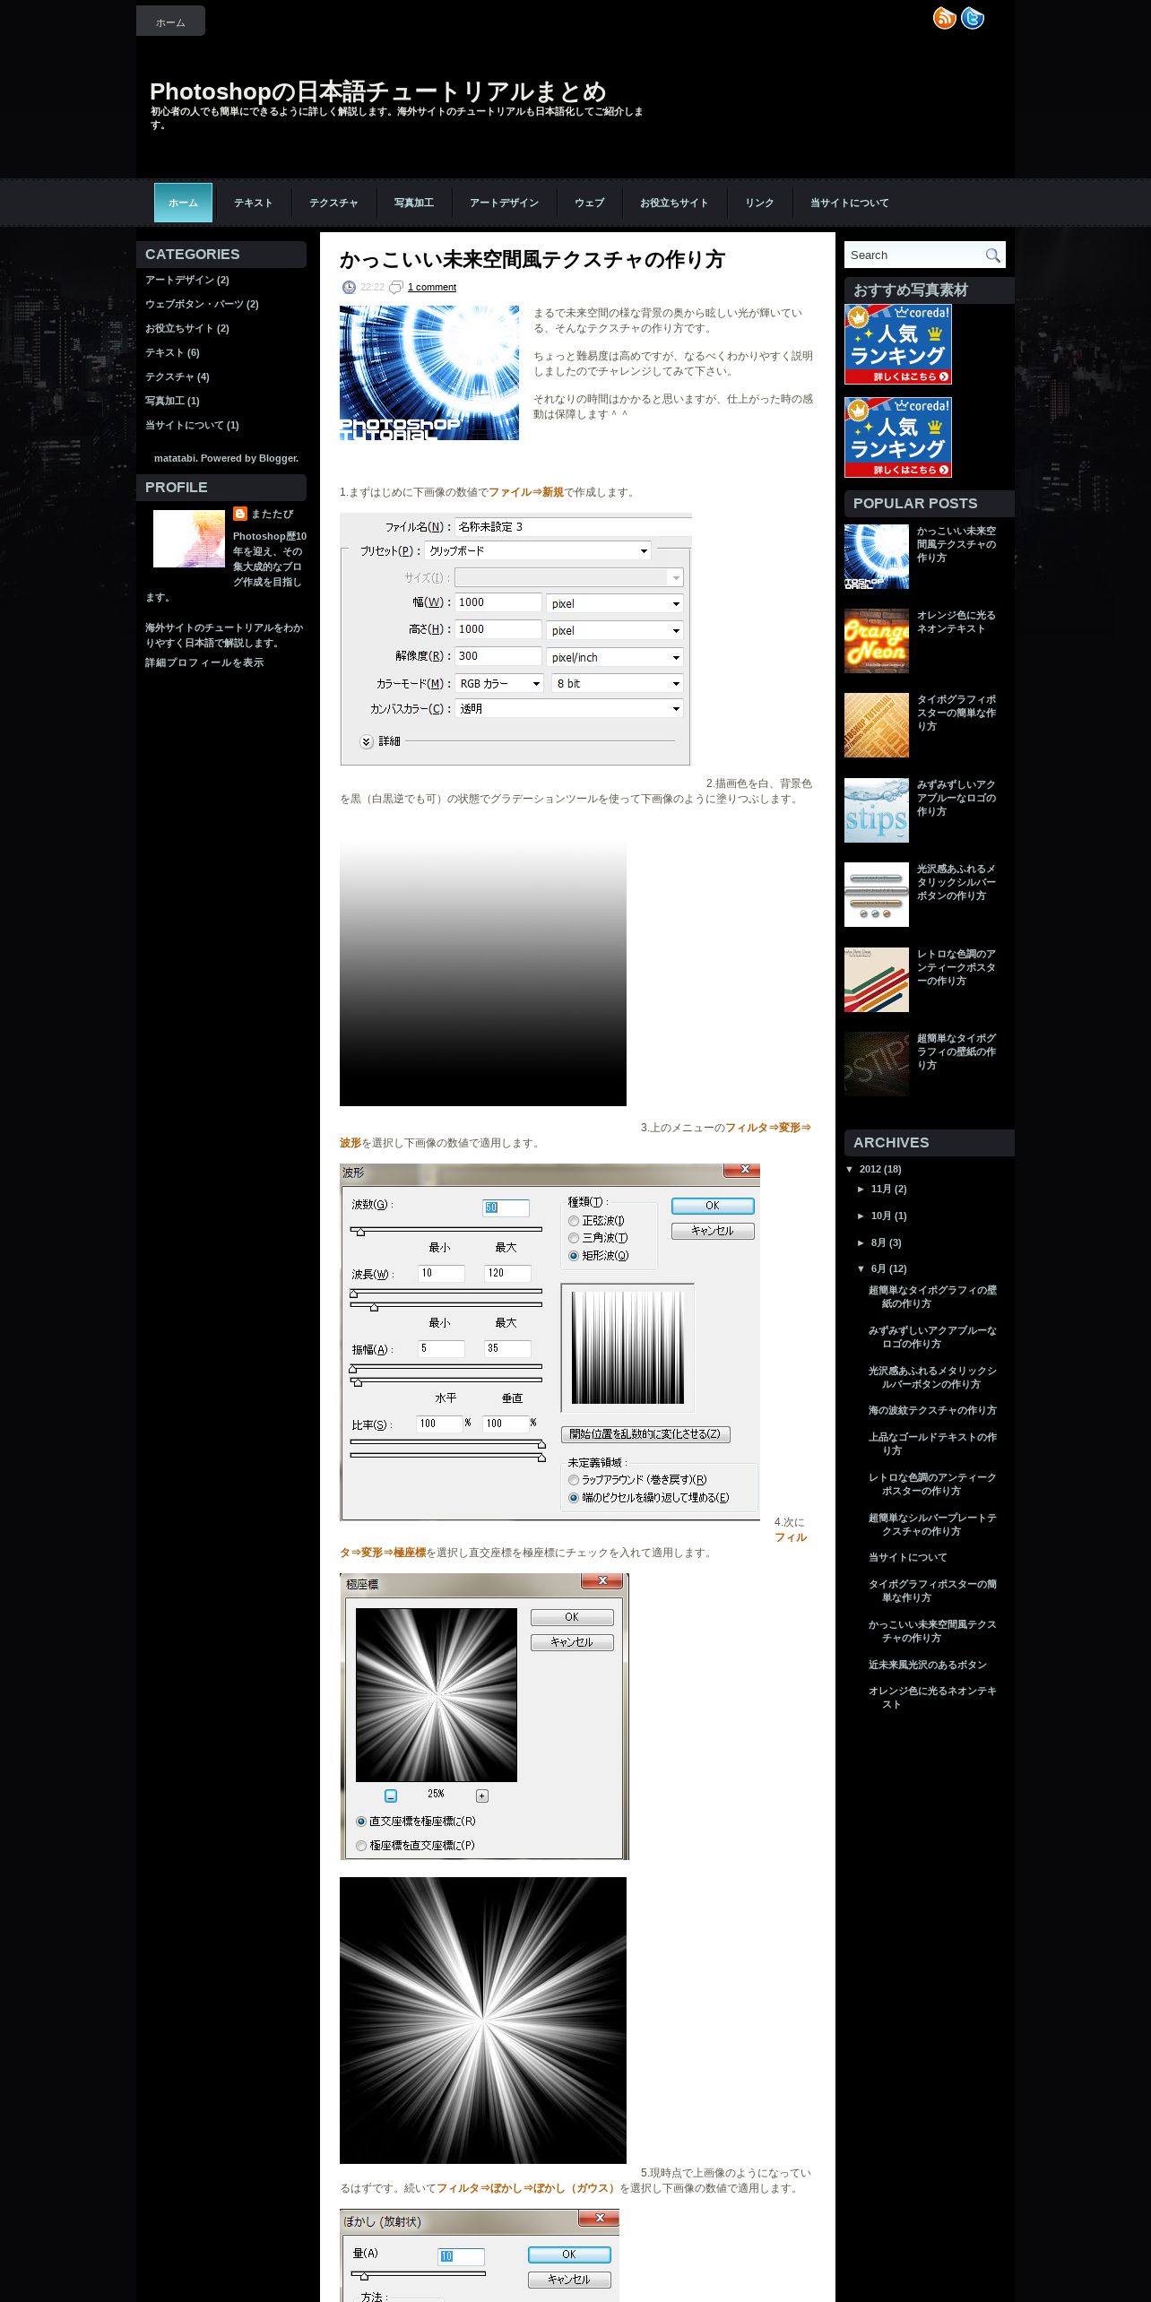The image size is (1151, 2302).
Task: Select 矩形波 wave type radio
Action: coord(574,1256)
